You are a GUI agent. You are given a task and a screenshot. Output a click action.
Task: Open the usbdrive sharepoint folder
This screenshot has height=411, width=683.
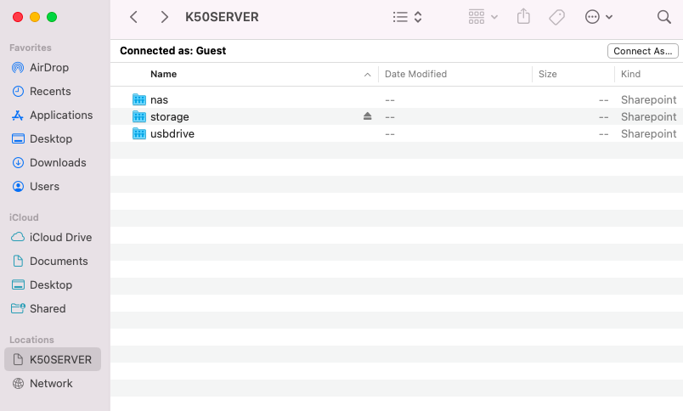(172, 133)
